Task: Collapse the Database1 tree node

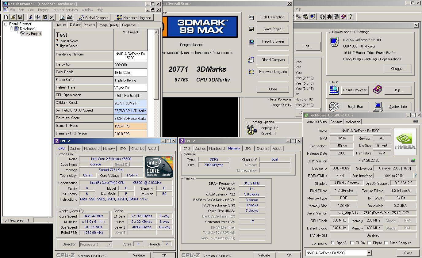Action: point(12,29)
